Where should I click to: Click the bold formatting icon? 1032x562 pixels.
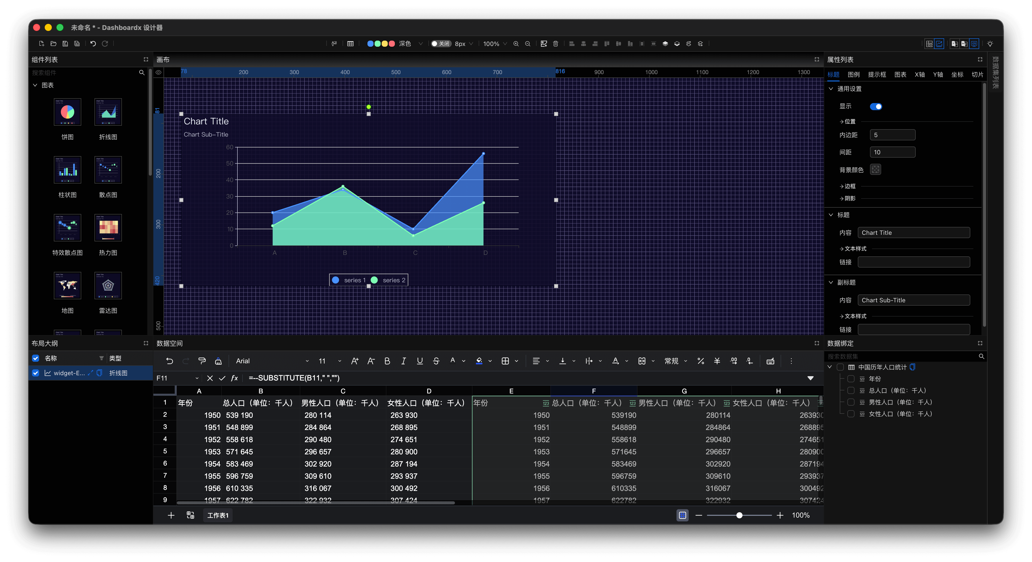tap(387, 361)
